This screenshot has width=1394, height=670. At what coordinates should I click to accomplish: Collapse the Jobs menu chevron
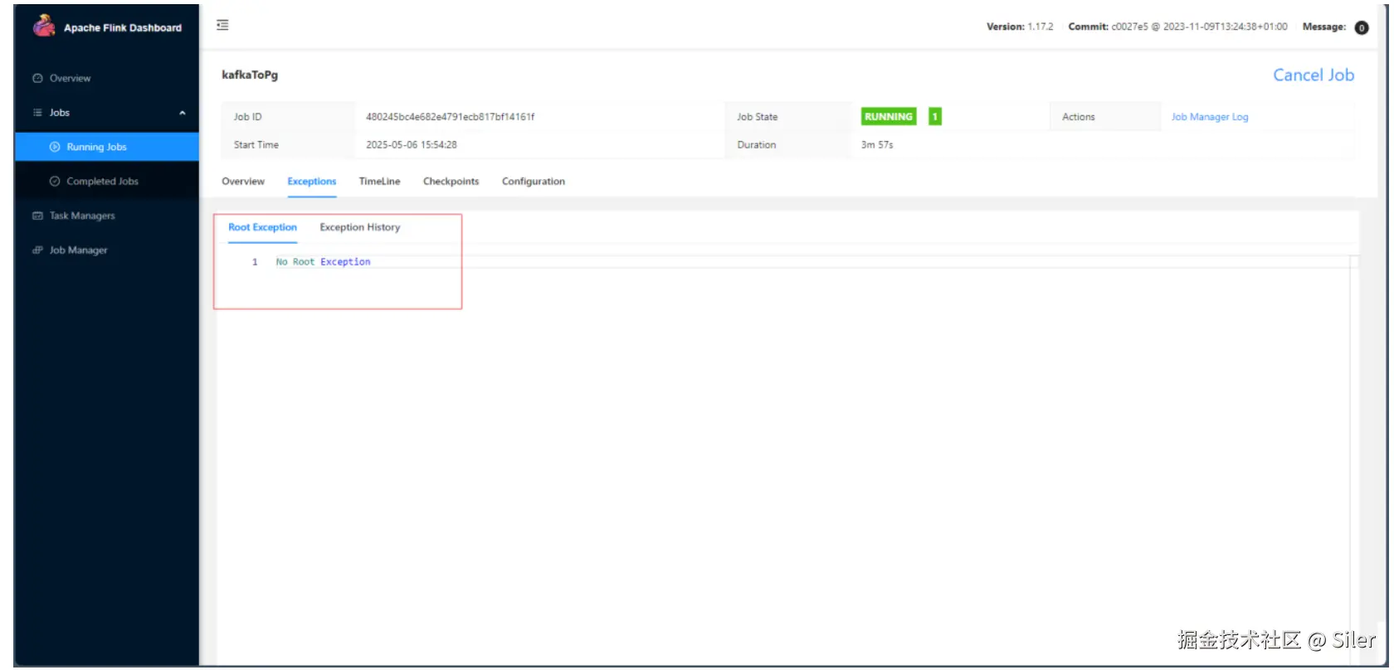183,113
